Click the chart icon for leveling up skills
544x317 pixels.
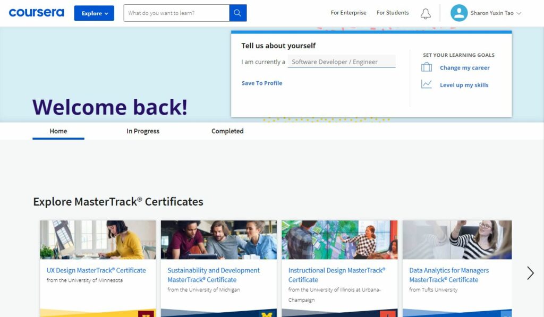pos(427,84)
